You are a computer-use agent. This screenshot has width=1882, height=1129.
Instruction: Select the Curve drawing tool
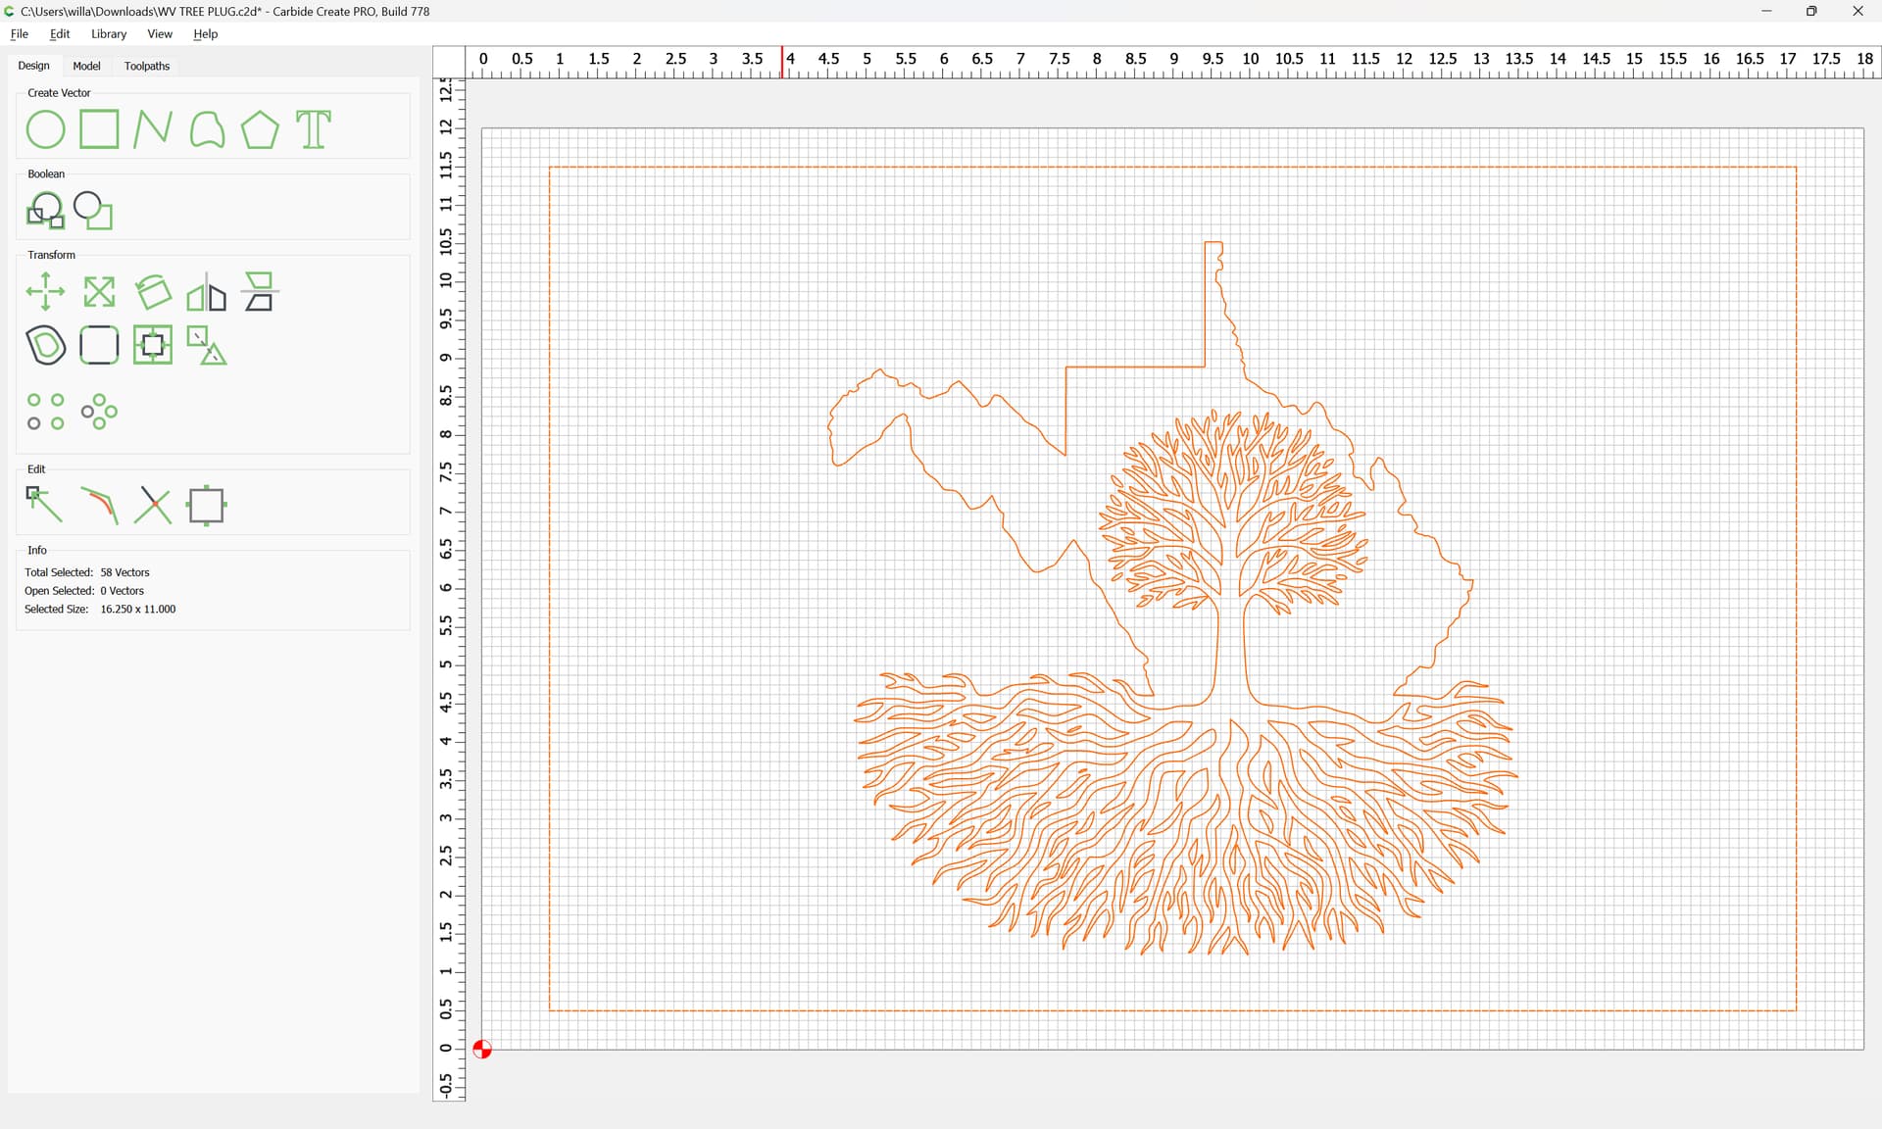point(207,129)
